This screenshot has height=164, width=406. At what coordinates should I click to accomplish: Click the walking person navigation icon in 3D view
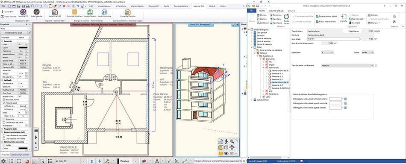(227, 141)
